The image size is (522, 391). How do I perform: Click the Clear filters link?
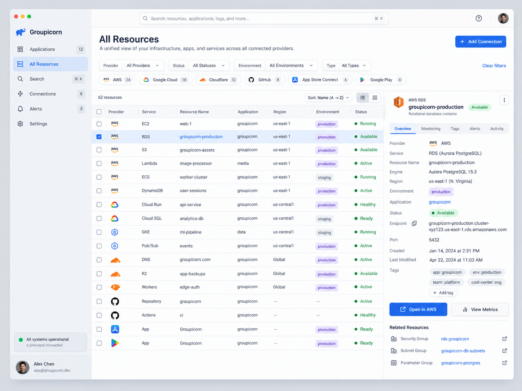tap(494, 66)
